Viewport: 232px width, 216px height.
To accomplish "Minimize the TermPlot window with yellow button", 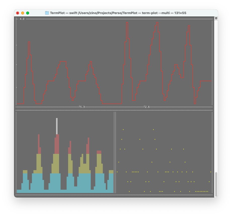I will pyautogui.click(x=23, y=13).
